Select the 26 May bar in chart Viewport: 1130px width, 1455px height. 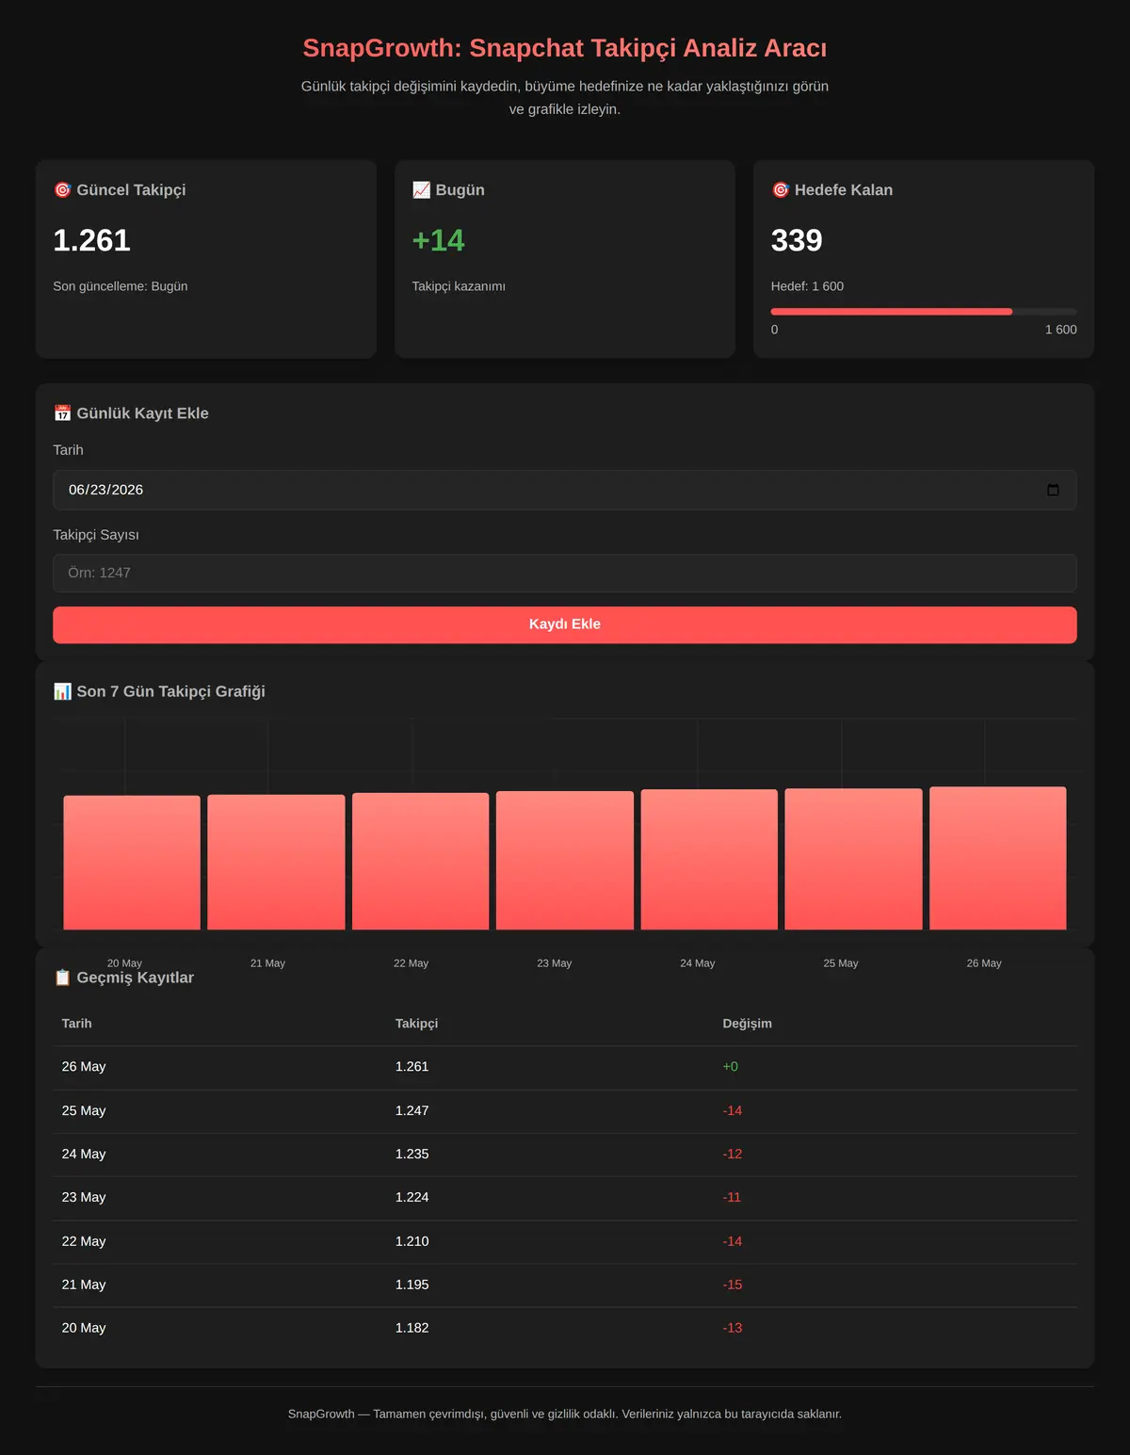point(998,858)
